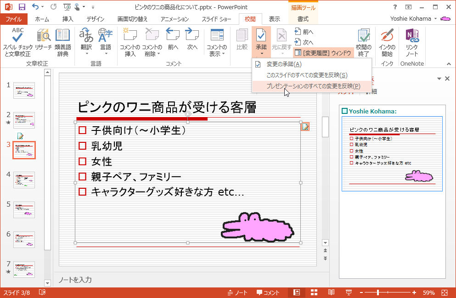Expand the Translate (翻訳) dropdown
The image size is (456, 298).
[x=86, y=54]
